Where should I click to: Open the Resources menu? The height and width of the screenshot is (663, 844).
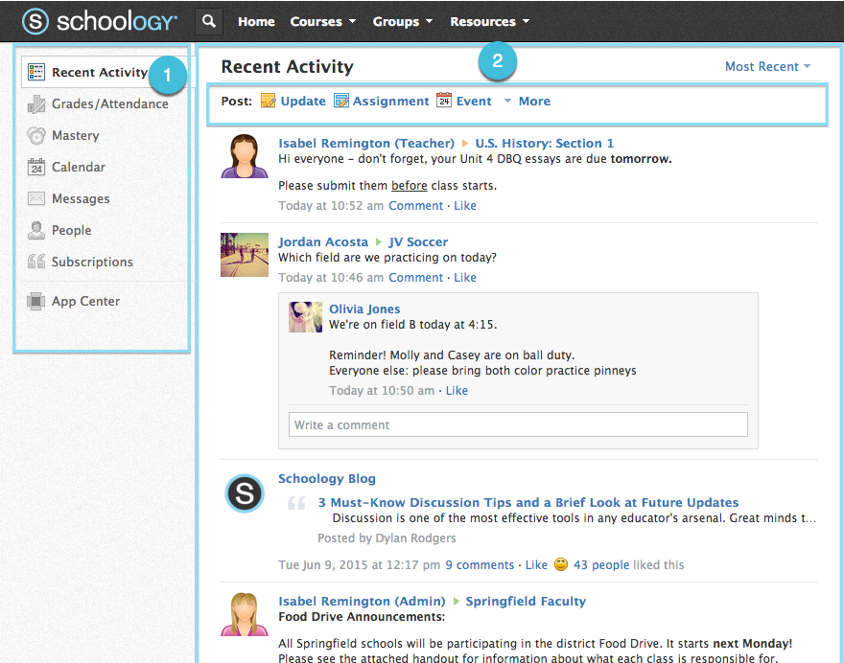pos(489,21)
